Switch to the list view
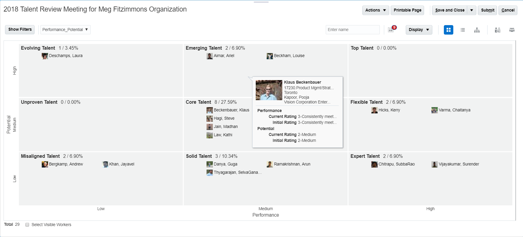 (463, 30)
